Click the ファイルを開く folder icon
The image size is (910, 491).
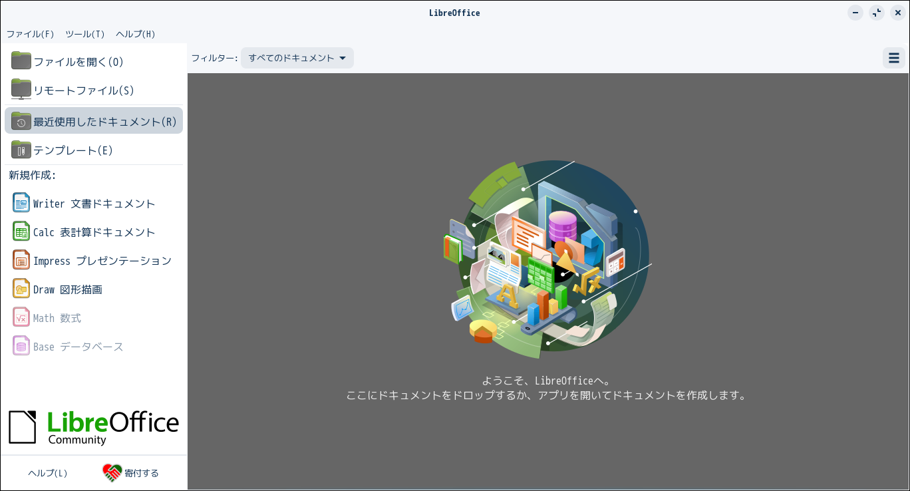coord(21,61)
